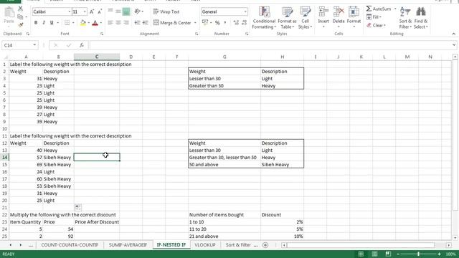
Task: Align text right icon
Action: tap(126, 22)
